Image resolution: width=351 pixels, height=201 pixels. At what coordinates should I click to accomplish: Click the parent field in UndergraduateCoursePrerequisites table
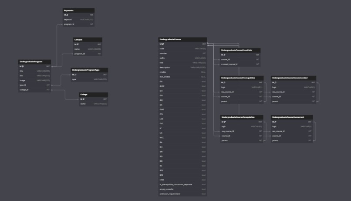[x=242, y=102]
